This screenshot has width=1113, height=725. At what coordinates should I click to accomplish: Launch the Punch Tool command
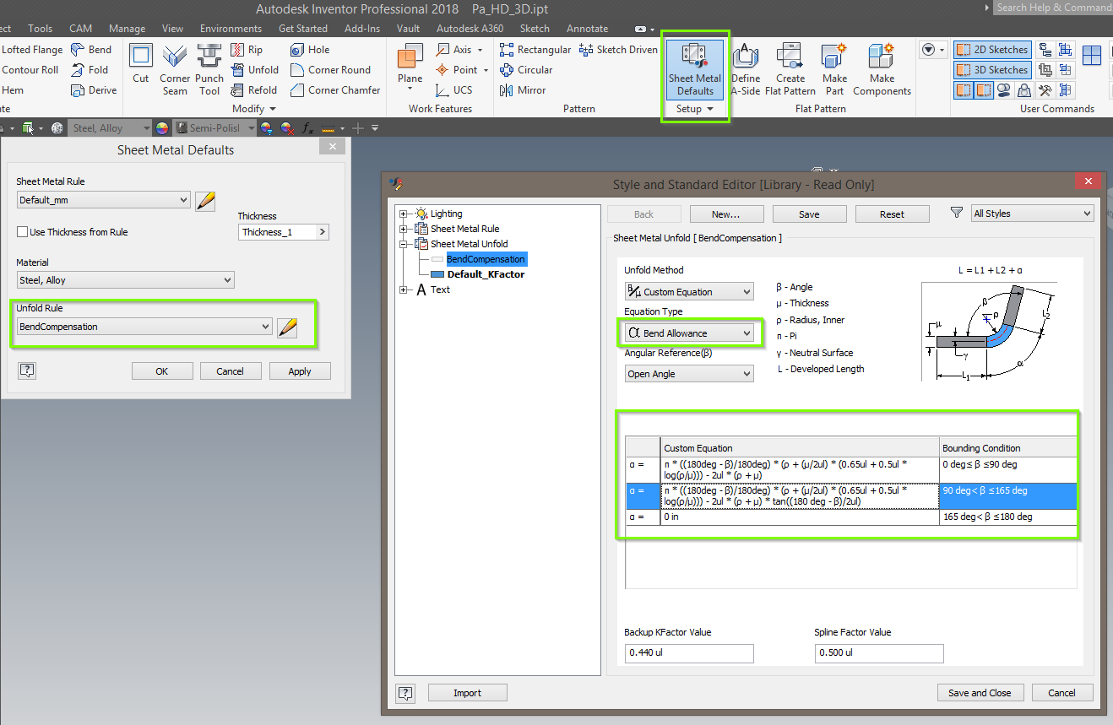pos(209,69)
